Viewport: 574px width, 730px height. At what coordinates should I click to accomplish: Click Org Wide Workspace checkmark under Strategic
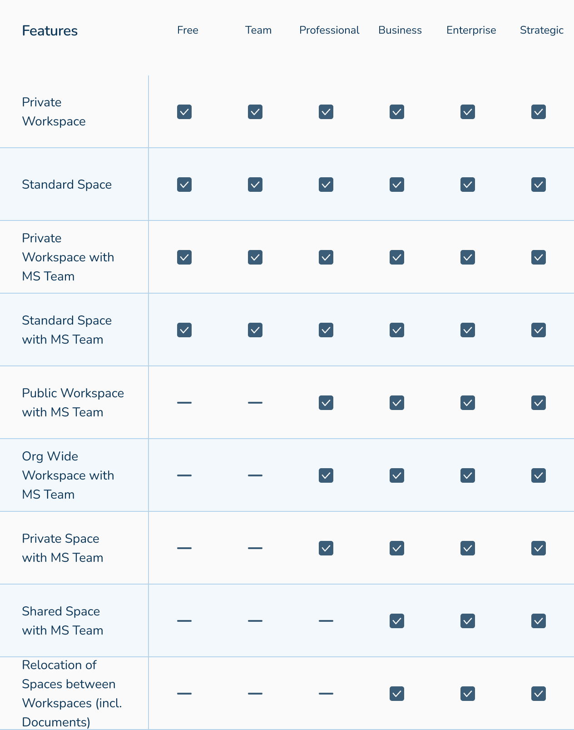pyautogui.click(x=539, y=475)
